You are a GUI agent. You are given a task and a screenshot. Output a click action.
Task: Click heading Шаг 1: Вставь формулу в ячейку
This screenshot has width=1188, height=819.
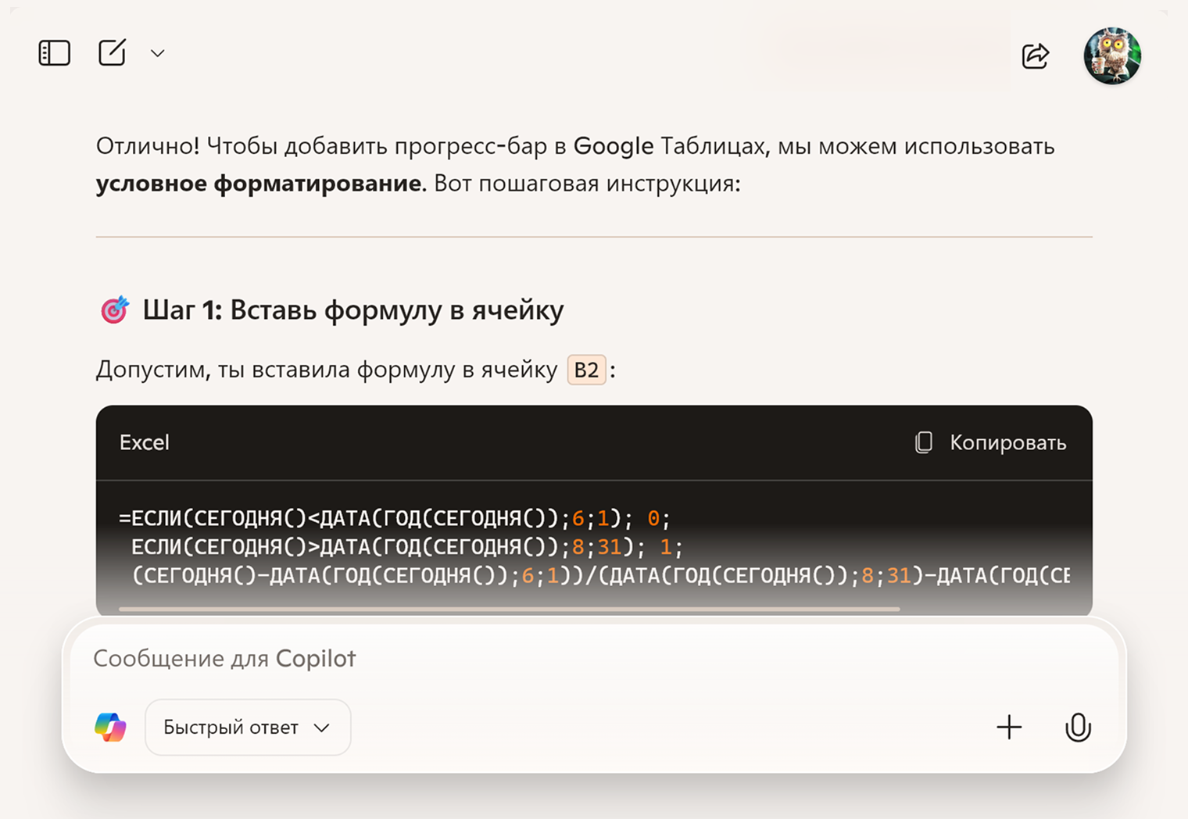(x=353, y=310)
